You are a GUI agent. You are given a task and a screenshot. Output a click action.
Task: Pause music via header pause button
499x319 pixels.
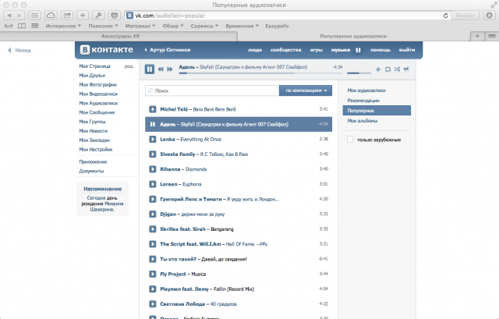point(358,50)
